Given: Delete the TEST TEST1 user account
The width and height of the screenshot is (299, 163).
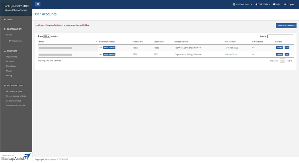Looking at the screenshot, I should pyautogui.click(x=279, y=54).
